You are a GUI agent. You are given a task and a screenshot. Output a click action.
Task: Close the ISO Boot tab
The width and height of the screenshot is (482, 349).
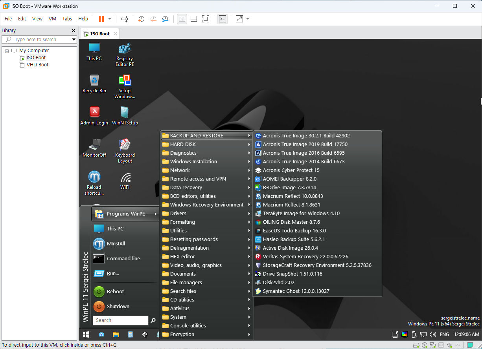115,34
